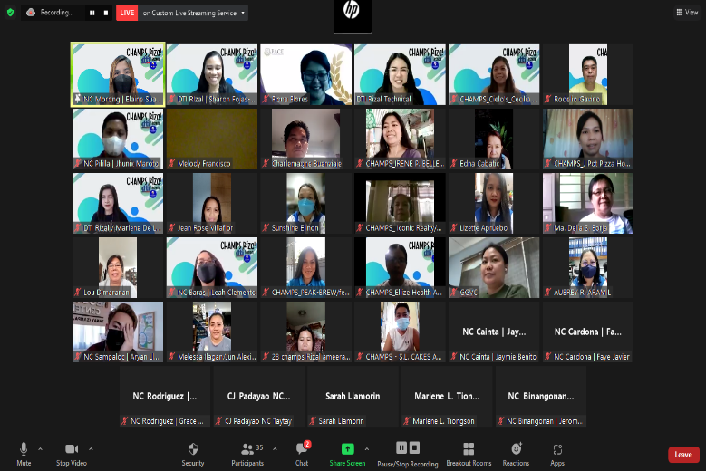Expand video options arrow beside Stop Video

click(91, 448)
